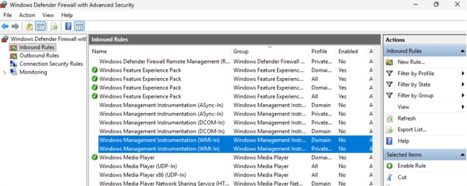The image size is (467, 186).
Task: Select Monitoring in the console tree
Action: [33, 72]
